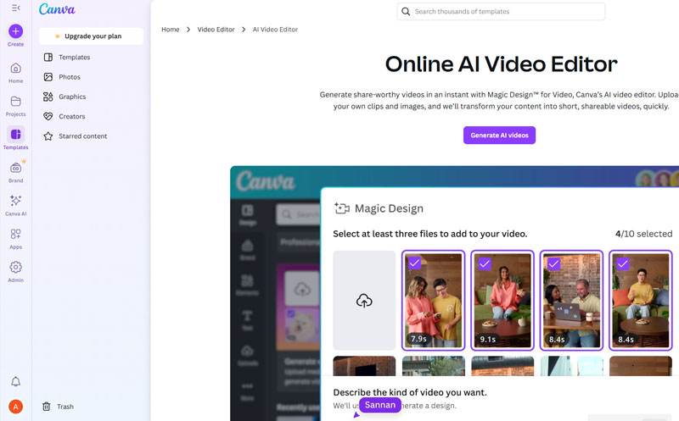The image size is (679, 421).
Task: Uncheck the 9.1s video clip checkbox
Action: [484, 263]
